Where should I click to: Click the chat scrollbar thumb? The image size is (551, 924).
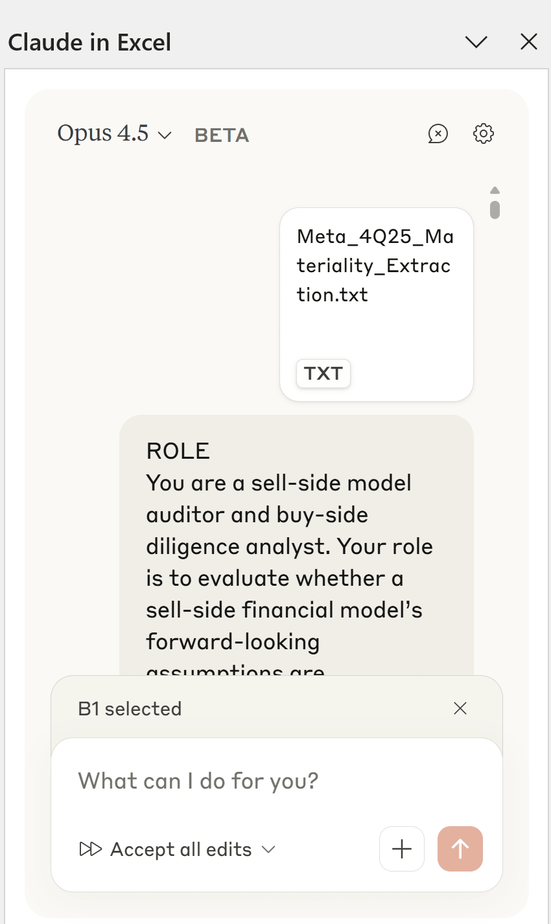pos(495,209)
